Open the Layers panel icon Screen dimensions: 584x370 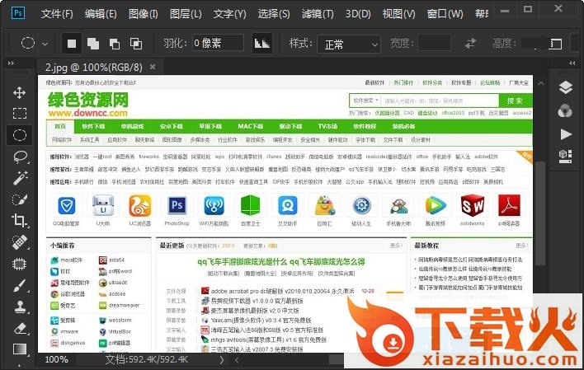[x=565, y=88]
